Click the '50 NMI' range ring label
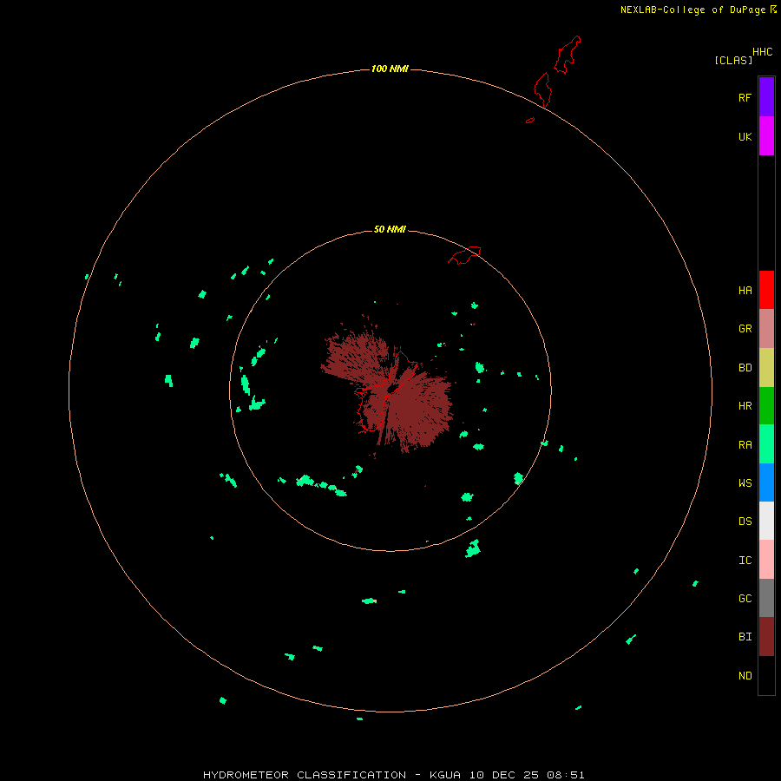 click(x=390, y=229)
